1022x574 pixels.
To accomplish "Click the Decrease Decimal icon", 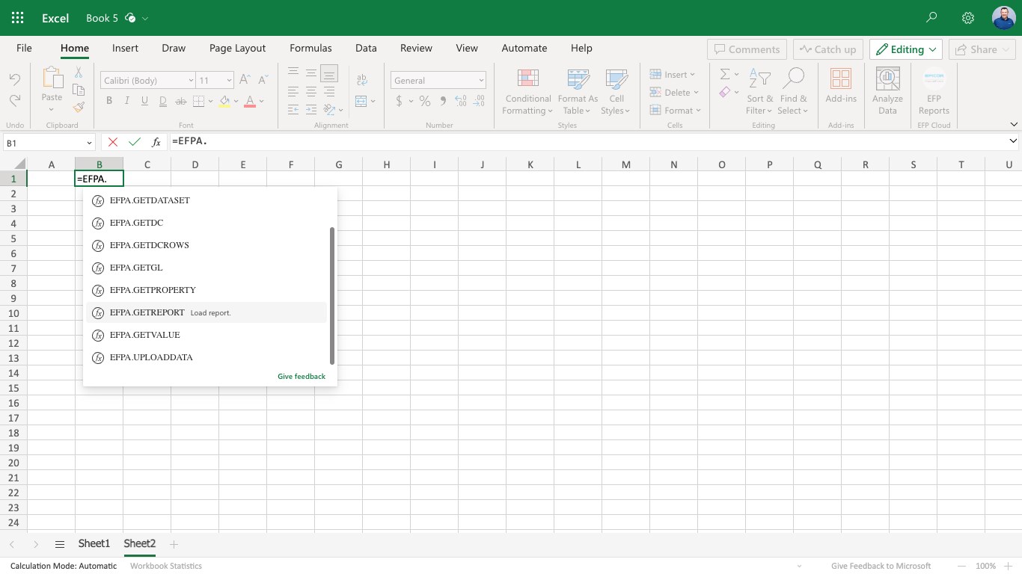I will click(479, 101).
